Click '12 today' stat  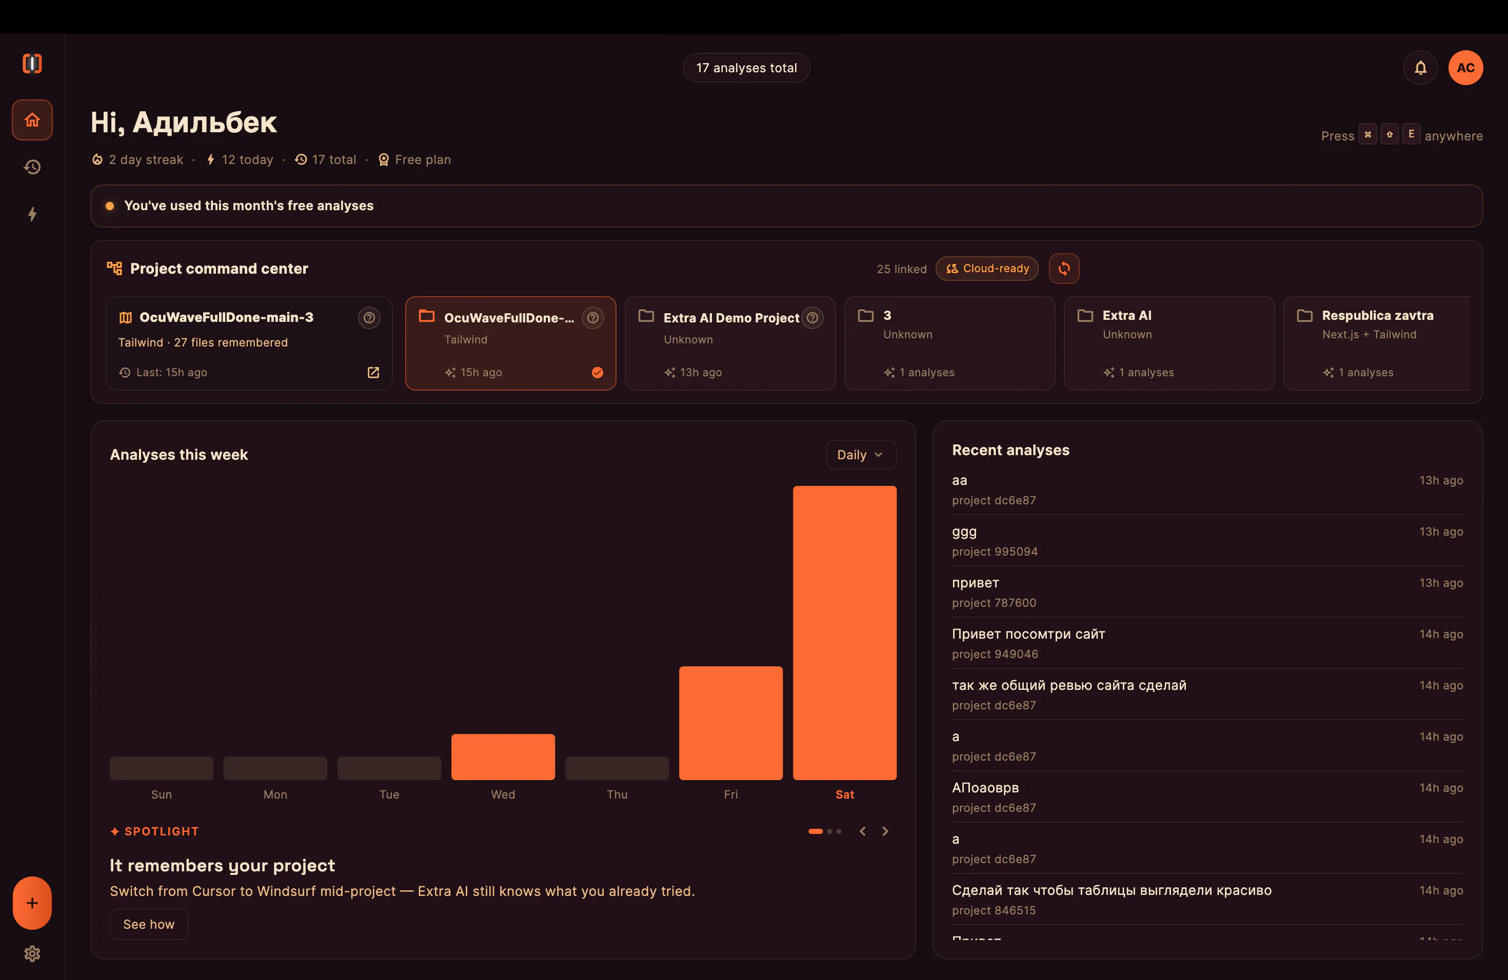tap(240, 159)
